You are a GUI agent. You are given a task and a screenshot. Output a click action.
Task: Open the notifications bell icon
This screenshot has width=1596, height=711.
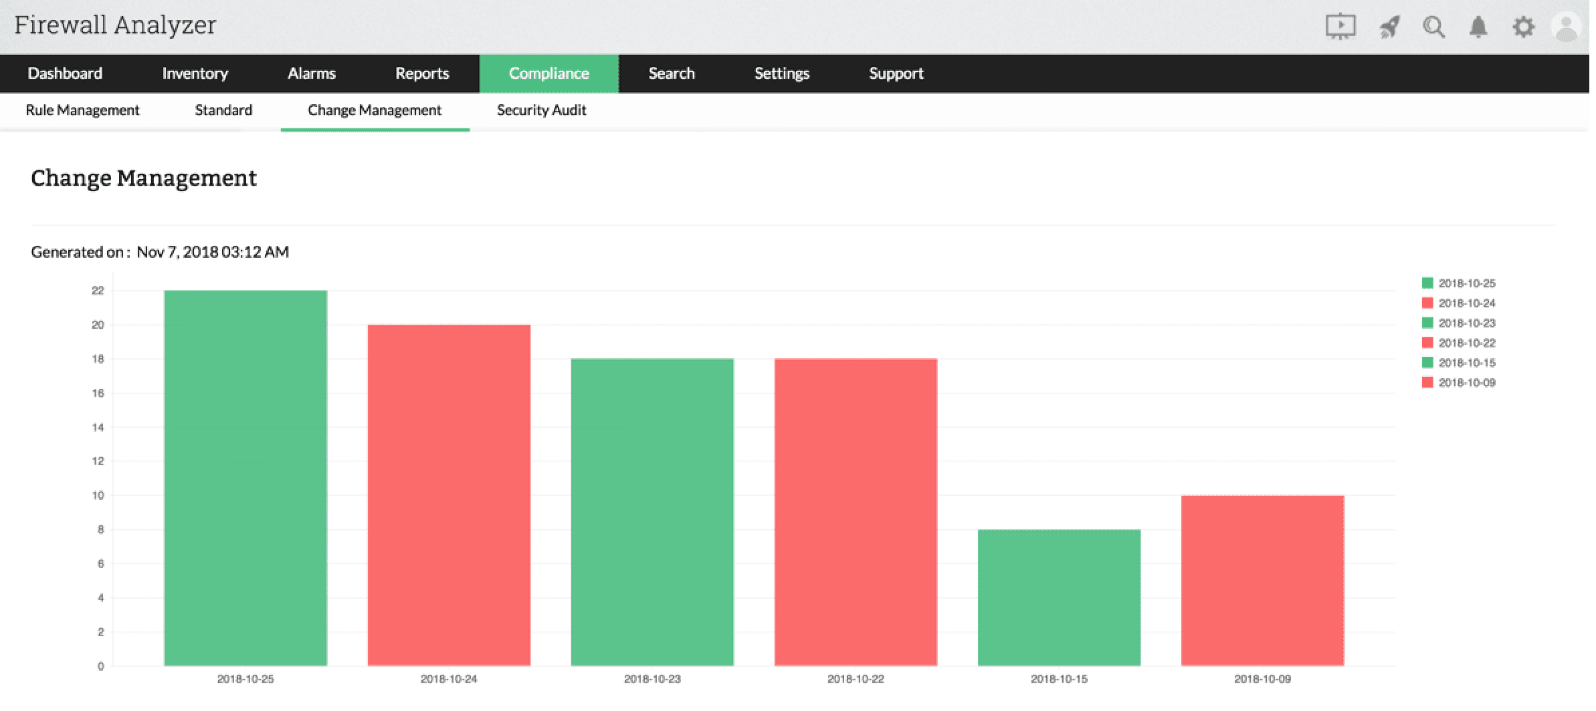pyautogui.click(x=1478, y=27)
